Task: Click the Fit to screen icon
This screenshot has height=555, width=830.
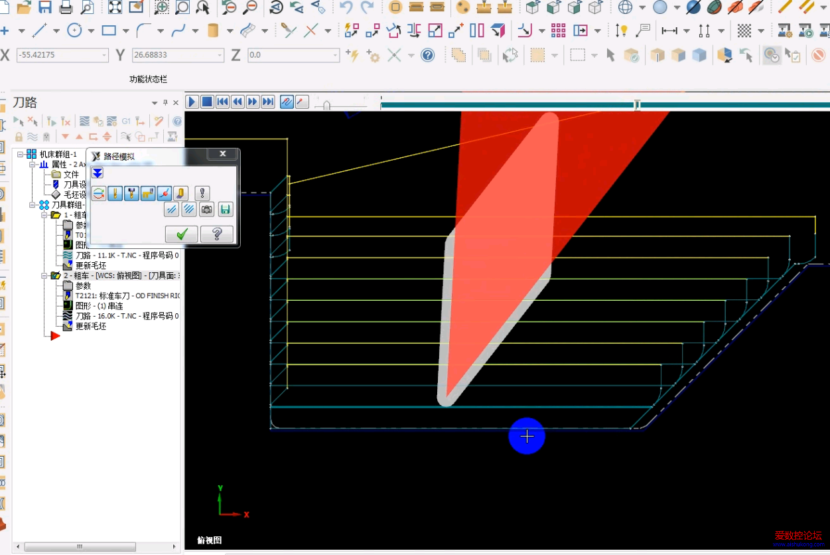Action: [x=115, y=7]
